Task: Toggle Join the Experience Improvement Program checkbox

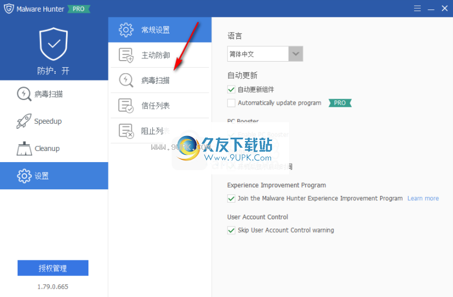Action: coord(231,199)
